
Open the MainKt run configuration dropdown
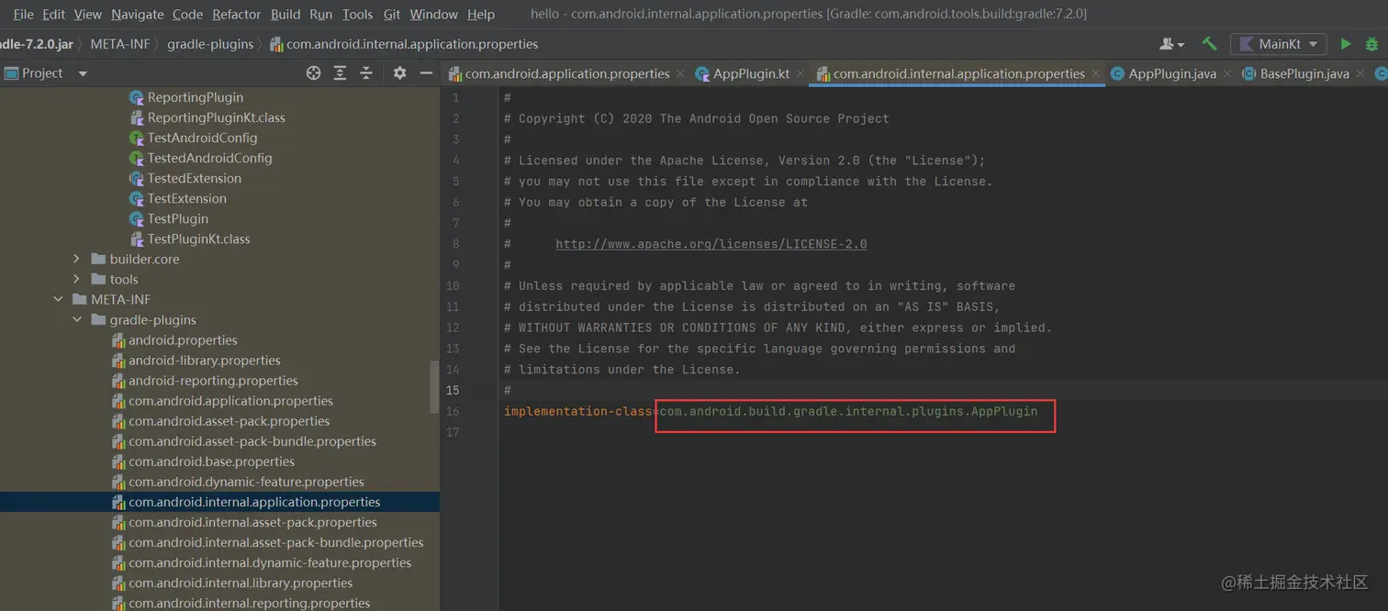point(1277,44)
